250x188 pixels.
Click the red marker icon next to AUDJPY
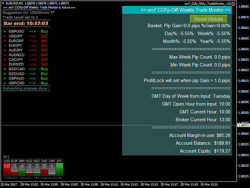tap(5, 51)
